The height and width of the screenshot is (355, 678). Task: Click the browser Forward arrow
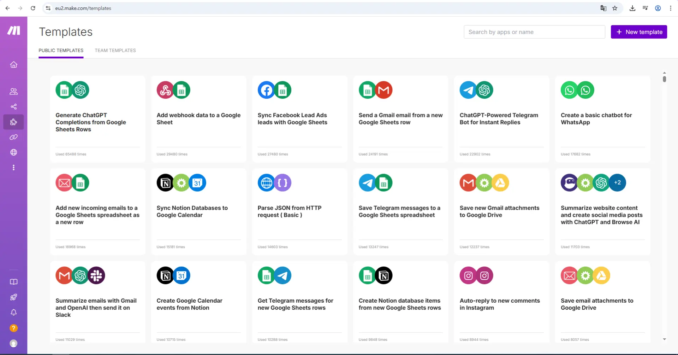pyautogui.click(x=20, y=8)
